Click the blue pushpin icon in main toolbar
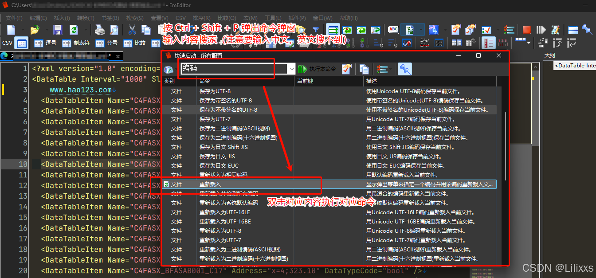Image resolution: width=596 pixels, height=278 pixels. click(x=587, y=30)
